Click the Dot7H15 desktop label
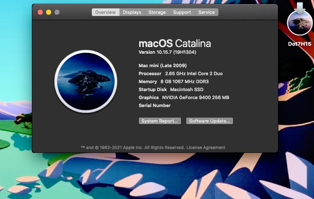314x199 pixels. click(300, 44)
